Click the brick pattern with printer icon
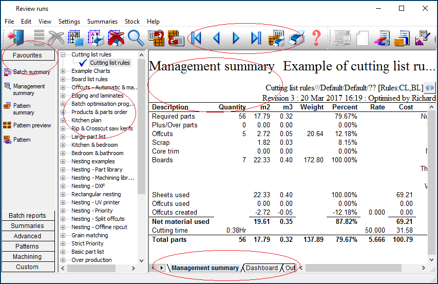 click(276, 38)
